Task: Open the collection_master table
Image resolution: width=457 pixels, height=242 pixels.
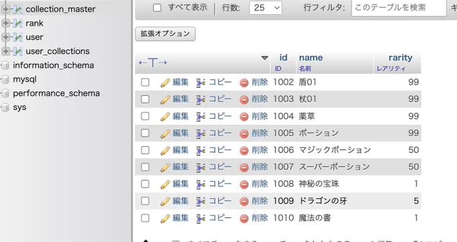Action: pyautogui.click(x=60, y=9)
